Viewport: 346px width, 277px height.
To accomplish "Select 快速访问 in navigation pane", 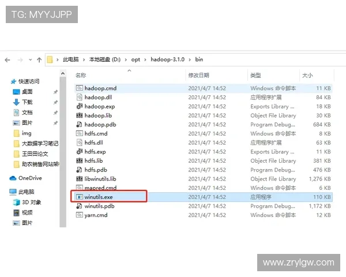I will (29, 81).
